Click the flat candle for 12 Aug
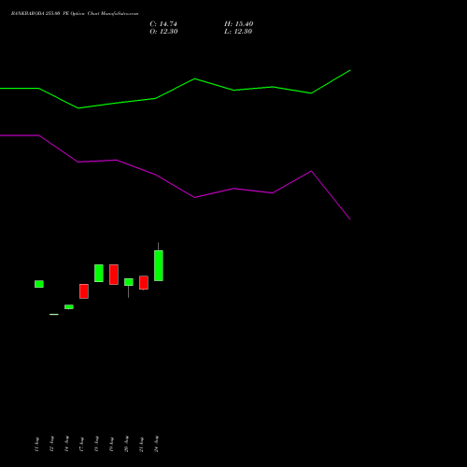This screenshot has height=467, width=467. pyautogui.click(x=54, y=315)
